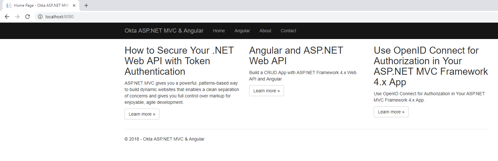Open the site information icon beside the URL
Screen dimensions: 498x161
40,17
